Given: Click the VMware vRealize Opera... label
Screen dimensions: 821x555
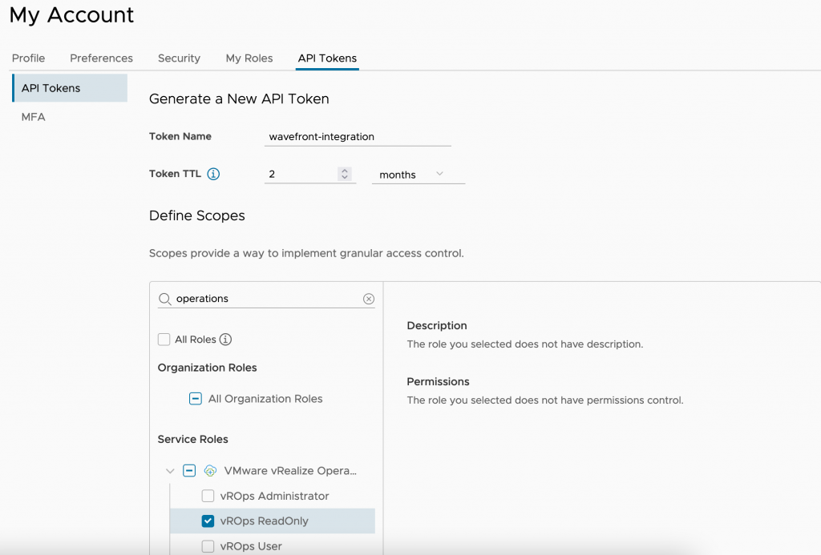Looking at the screenshot, I should point(290,471).
